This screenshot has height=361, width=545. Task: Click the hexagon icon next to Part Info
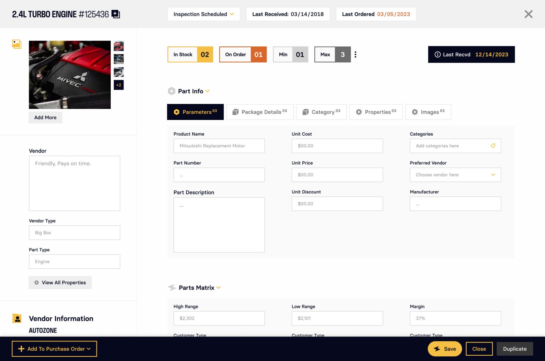coord(171,91)
